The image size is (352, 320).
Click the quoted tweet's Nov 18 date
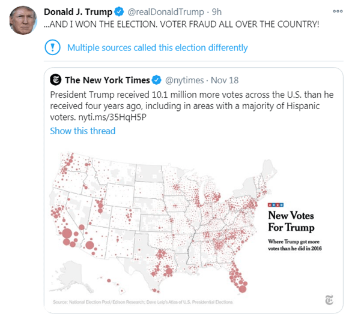pyautogui.click(x=225, y=80)
